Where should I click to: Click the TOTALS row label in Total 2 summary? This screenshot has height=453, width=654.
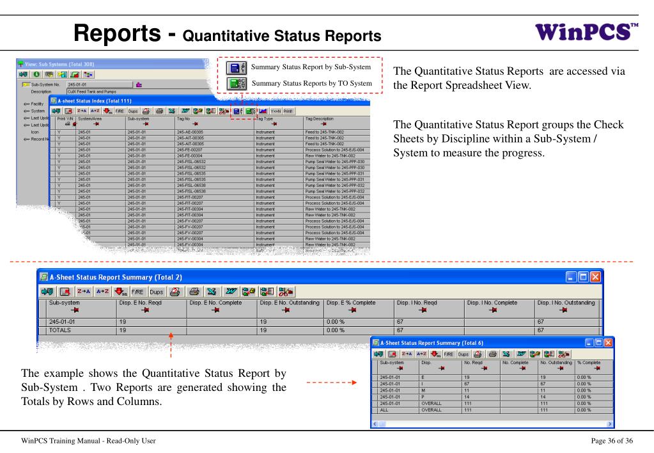(60, 330)
